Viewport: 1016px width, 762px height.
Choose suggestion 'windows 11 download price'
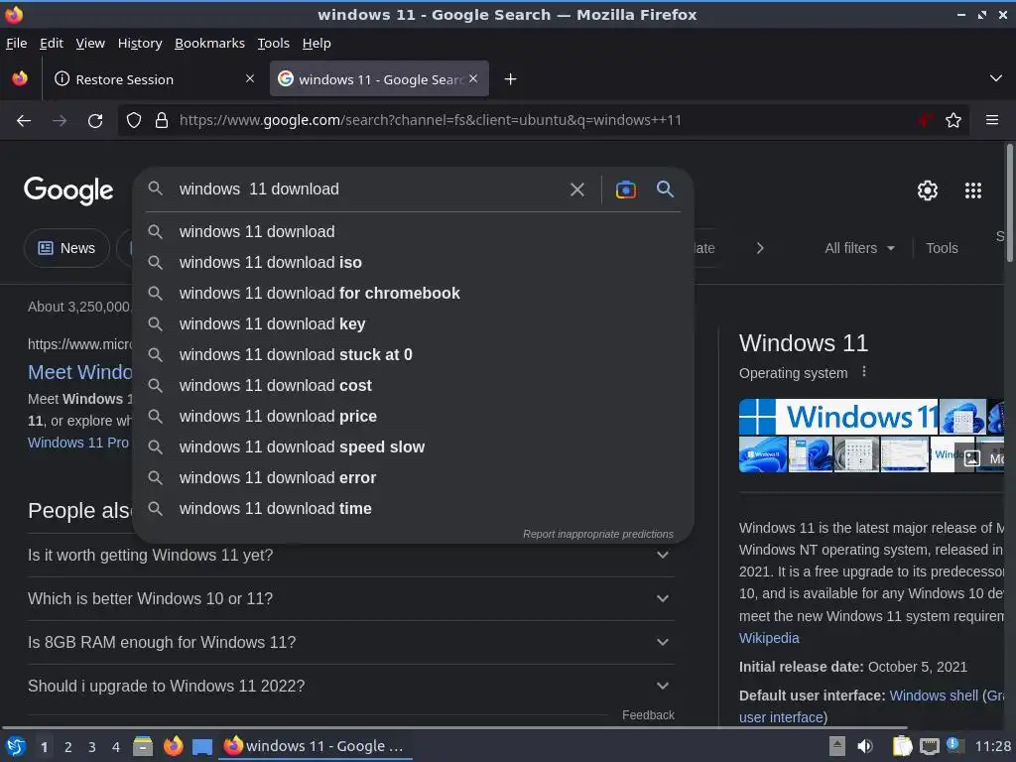point(414,416)
